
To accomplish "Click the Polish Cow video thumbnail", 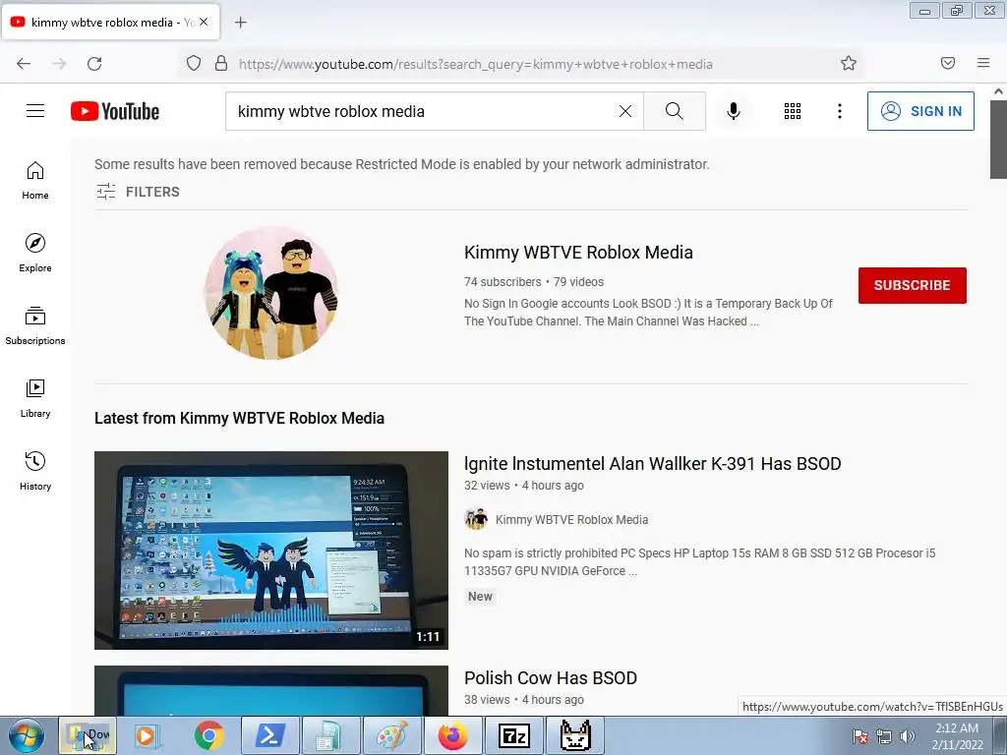I will tap(271, 691).
